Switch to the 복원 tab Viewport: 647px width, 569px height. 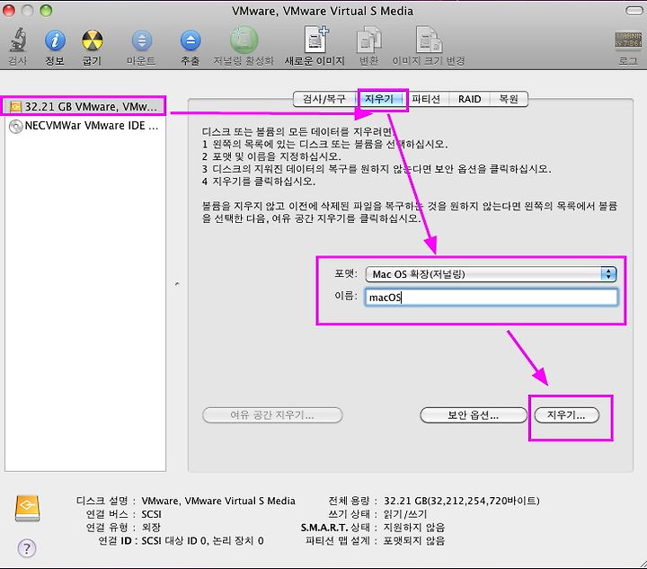click(x=509, y=99)
